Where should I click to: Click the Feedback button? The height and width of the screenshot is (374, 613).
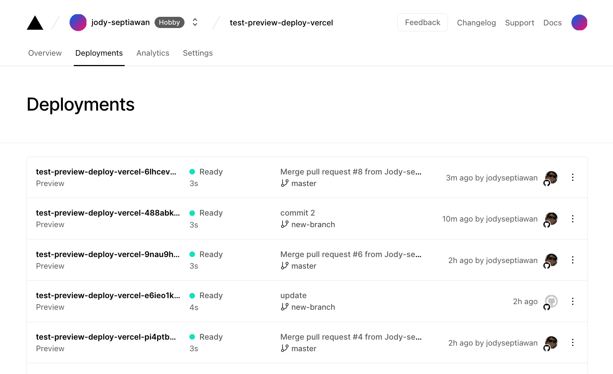tap(423, 22)
